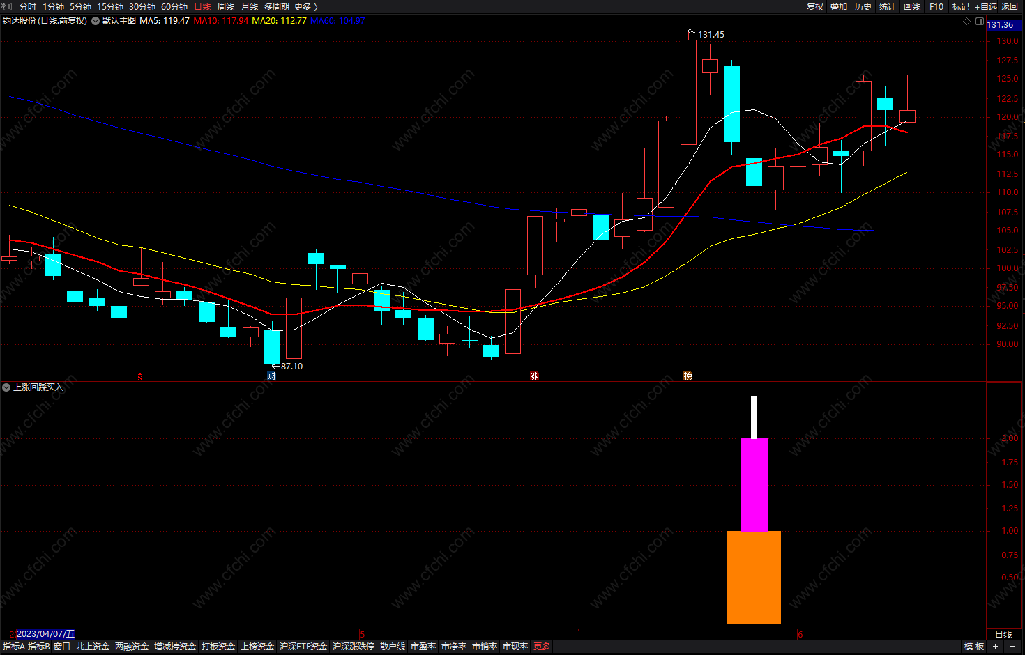
Task: Click the 2023/04/07/五 date label on the timeline
Action: pos(45,634)
